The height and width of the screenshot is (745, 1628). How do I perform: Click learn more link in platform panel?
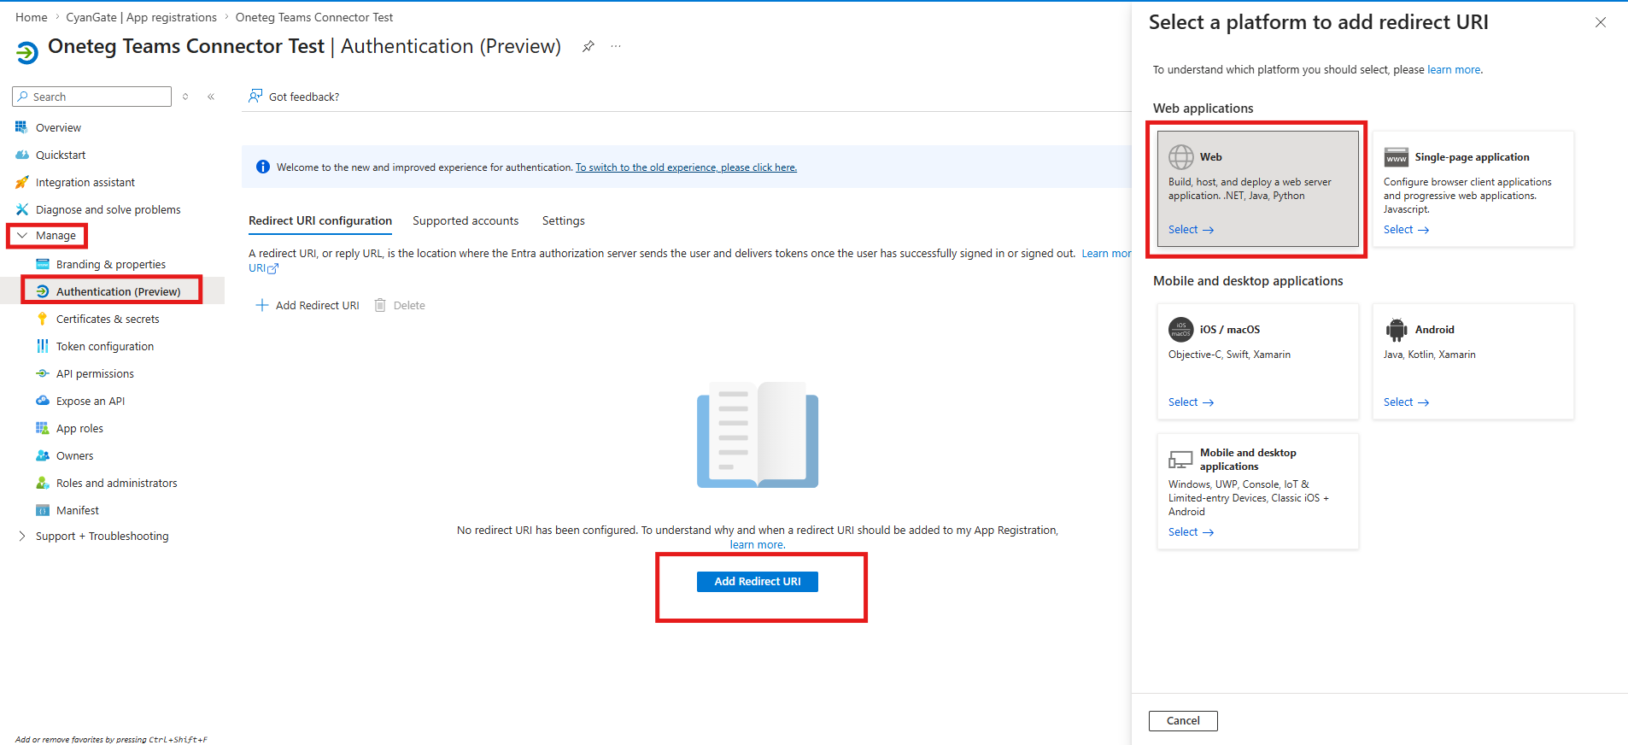1454,69
